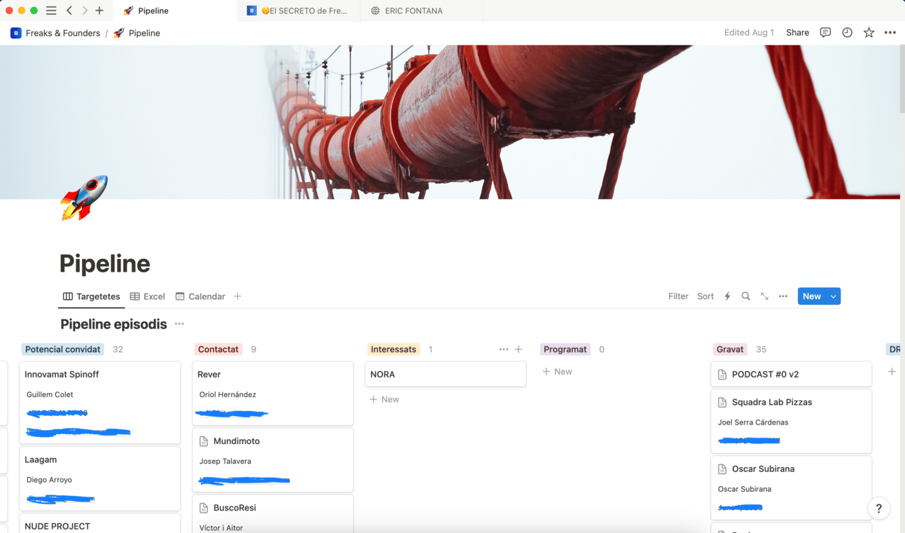Viewport: 905px width, 533px height.
Task: Add New card under NORA
Action: (385, 399)
